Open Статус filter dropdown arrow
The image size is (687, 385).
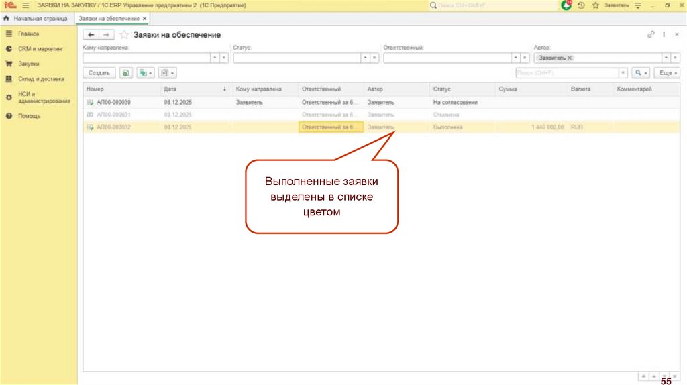(365, 58)
